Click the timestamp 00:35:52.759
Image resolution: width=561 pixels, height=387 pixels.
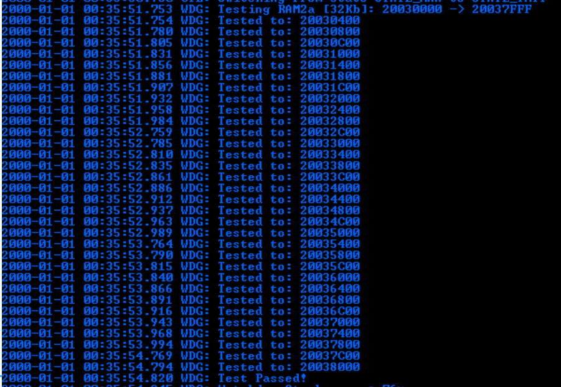(x=128, y=132)
